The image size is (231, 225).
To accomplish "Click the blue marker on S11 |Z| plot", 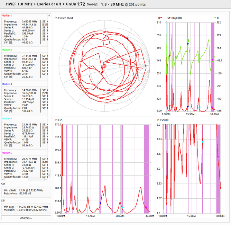I will coord(100,203).
